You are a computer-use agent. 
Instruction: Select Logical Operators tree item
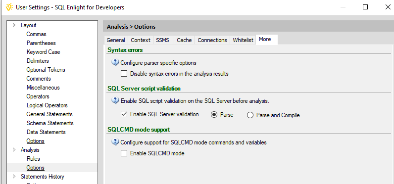pos(47,105)
